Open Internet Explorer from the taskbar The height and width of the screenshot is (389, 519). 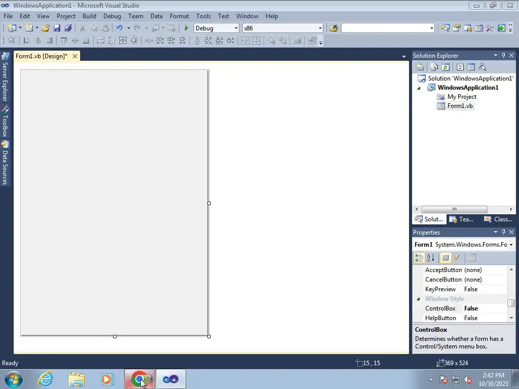(45, 379)
